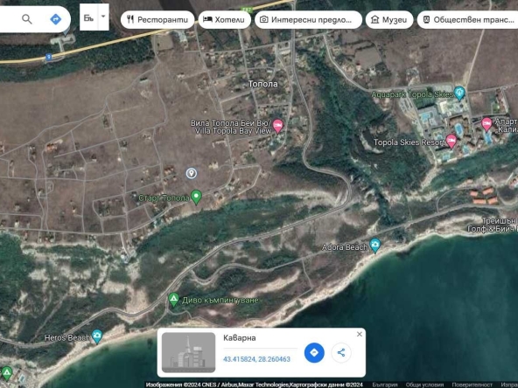Open Старт Топола green pin
The width and height of the screenshot is (518, 388).
[196, 197]
